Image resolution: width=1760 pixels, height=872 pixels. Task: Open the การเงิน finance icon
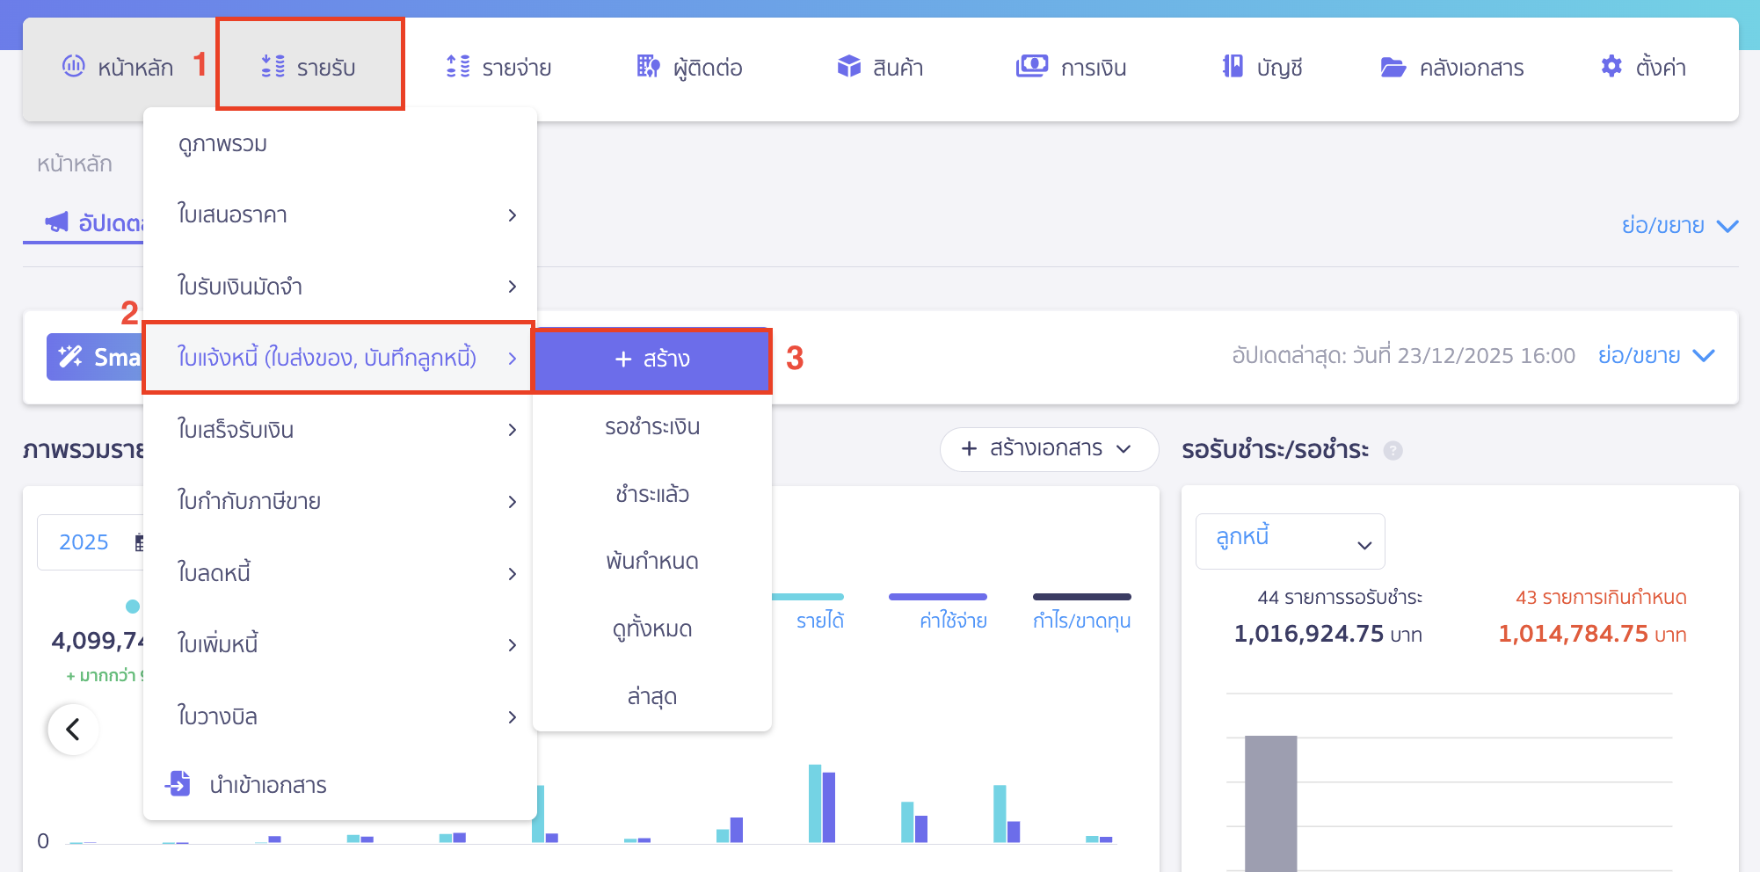click(1033, 65)
